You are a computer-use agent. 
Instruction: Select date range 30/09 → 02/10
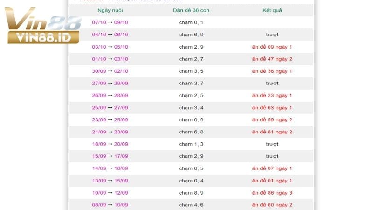[110, 71]
